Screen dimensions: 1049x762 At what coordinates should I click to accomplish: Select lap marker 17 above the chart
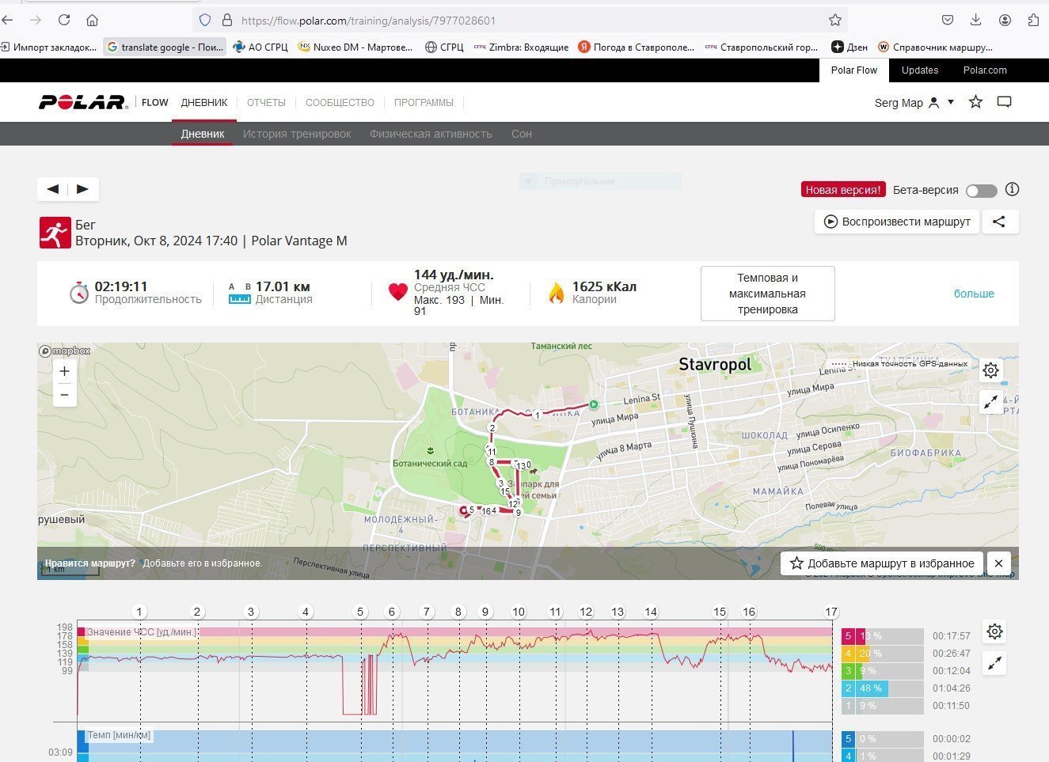click(831, 612)
